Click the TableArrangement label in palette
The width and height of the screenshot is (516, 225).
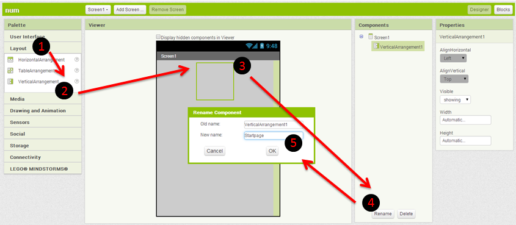coord(37,70)
